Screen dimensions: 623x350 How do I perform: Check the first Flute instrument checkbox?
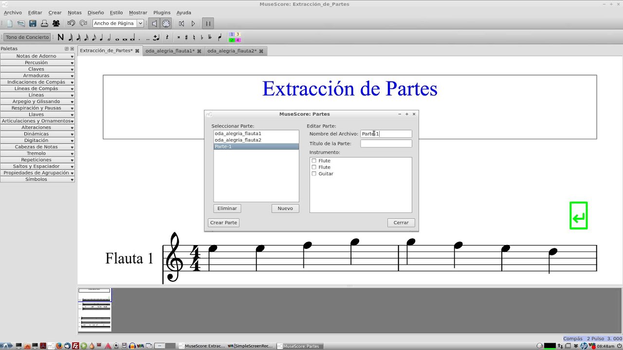[314, 161]
